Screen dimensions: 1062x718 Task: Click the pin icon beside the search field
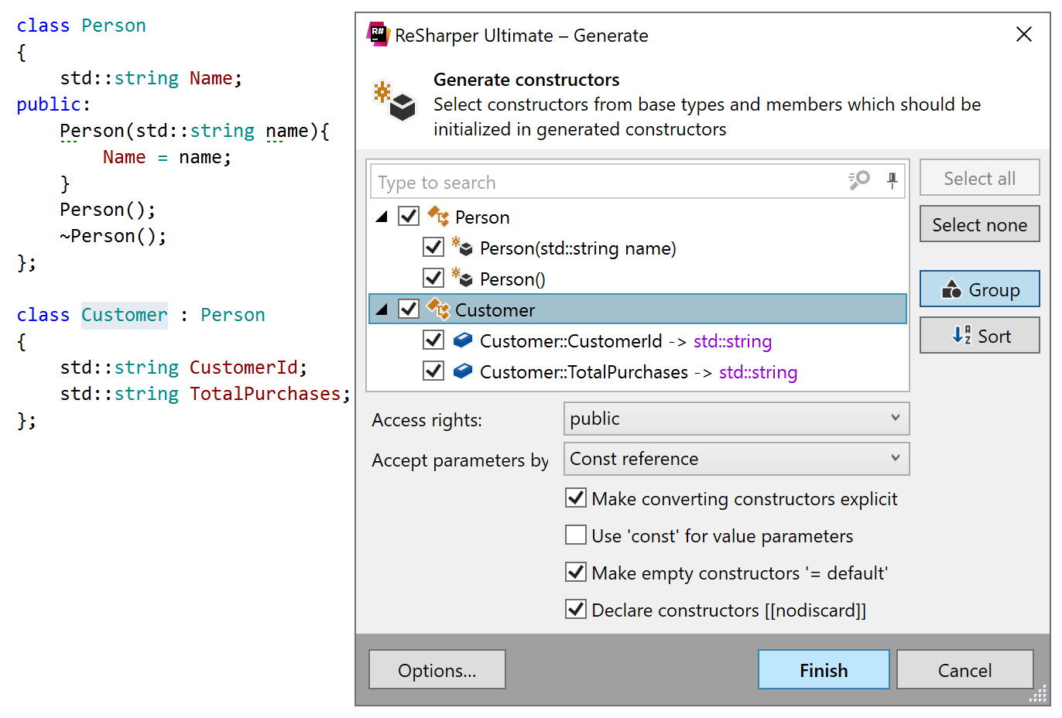point(892,181)
